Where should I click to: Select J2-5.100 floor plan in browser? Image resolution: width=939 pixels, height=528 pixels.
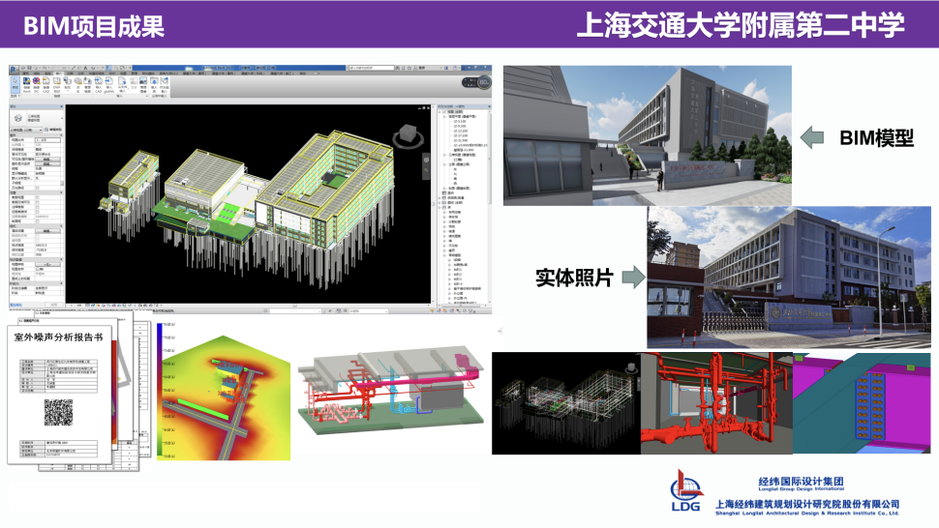[x=460, y=122]
